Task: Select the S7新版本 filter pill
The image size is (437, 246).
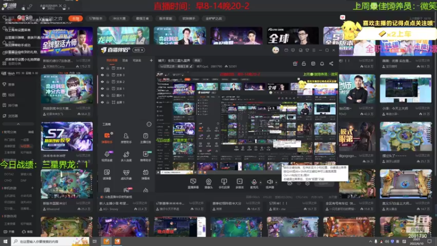Action: point(96,19)
